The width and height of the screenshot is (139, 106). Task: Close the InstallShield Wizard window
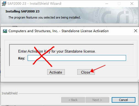point(132,4)
